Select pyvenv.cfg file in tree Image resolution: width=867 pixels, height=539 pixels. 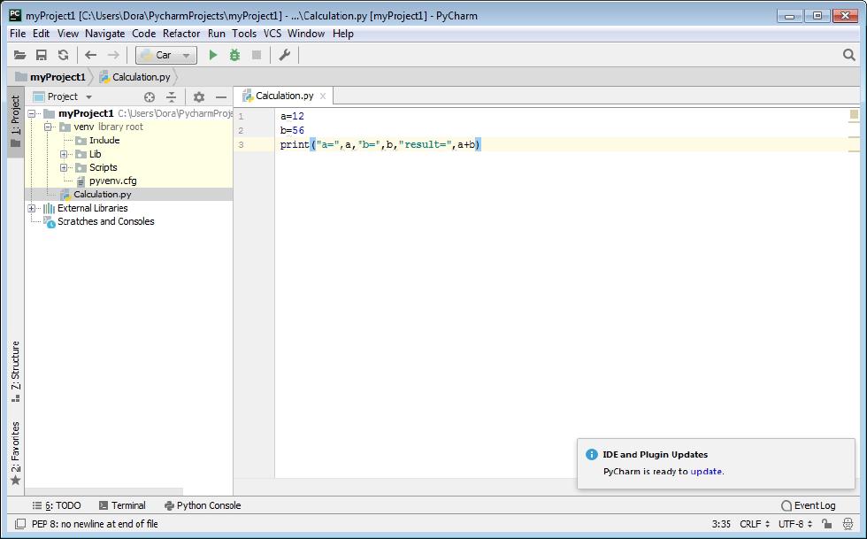coord(113,181)
